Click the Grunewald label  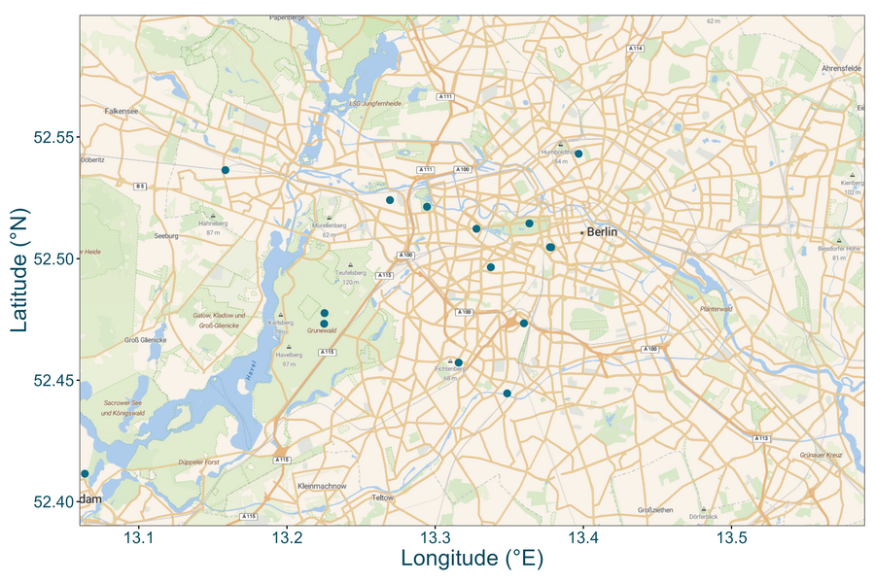pos(322,330)
